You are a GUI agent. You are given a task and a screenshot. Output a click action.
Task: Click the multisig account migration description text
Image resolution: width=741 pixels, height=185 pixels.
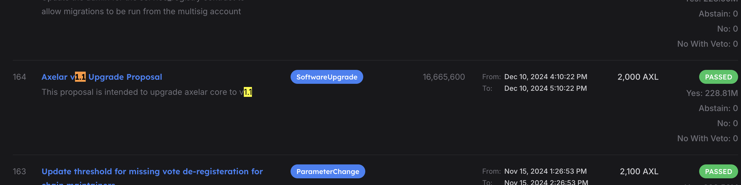click(x=141, y=11)
